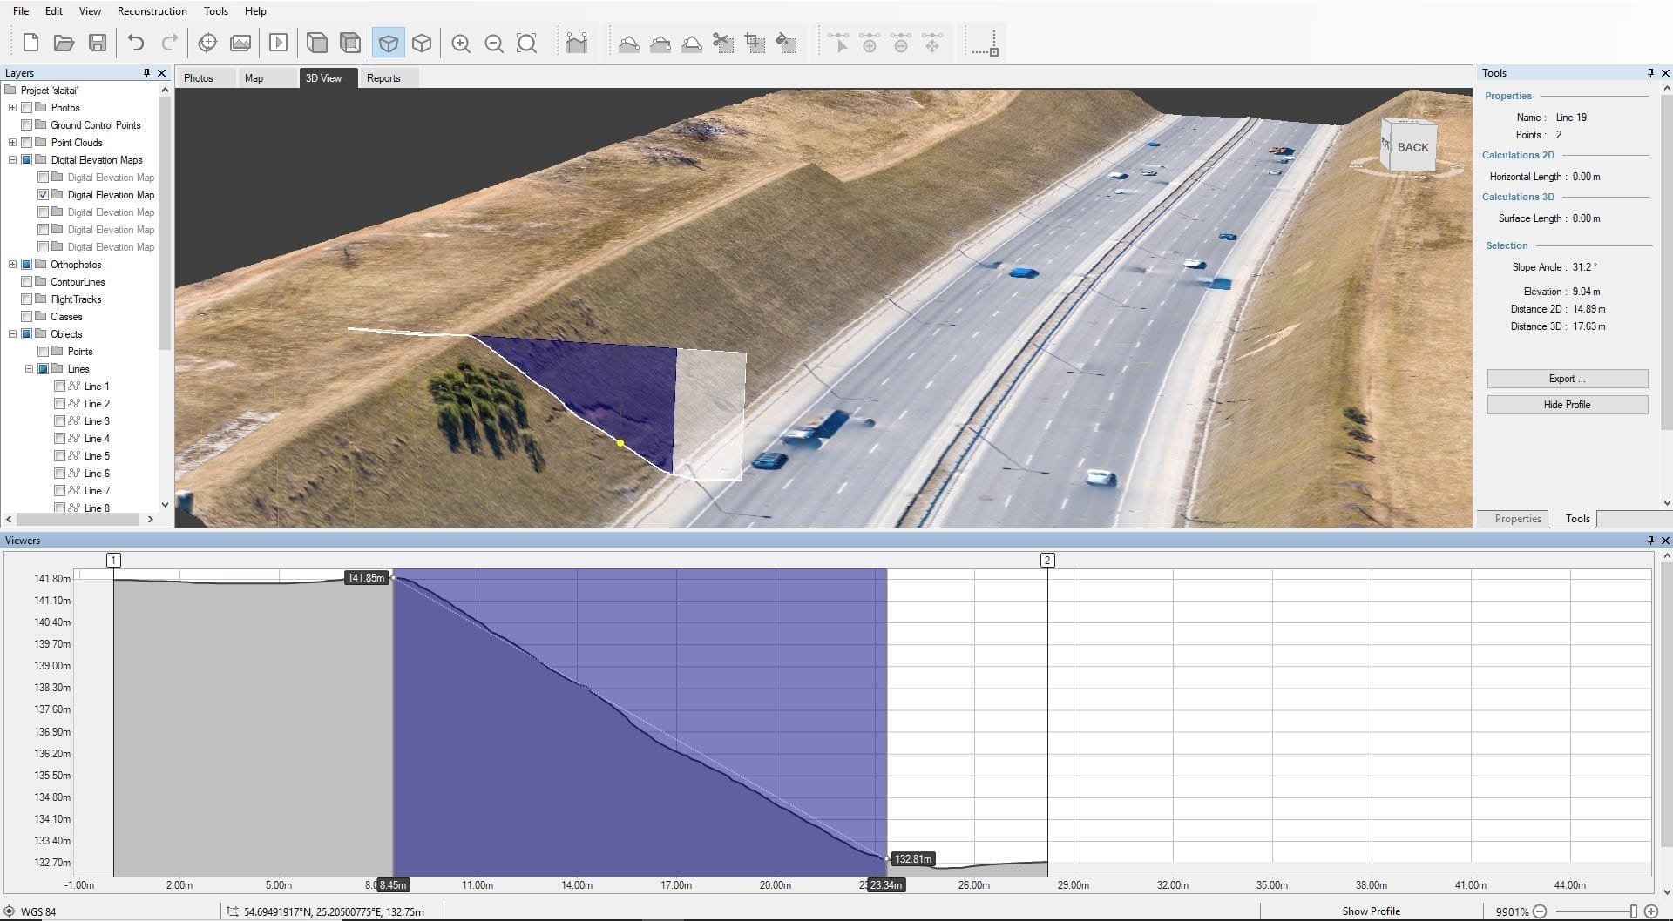Click the Save project icon
Screen dimensions: 1673x921
98,44
